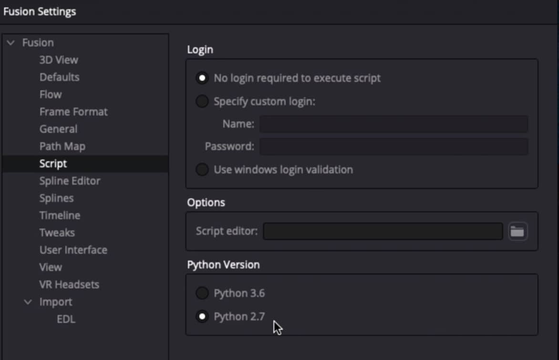Select Specify custom login option
Viewport: 559px width, 360px height.
[x=202, y=101]
